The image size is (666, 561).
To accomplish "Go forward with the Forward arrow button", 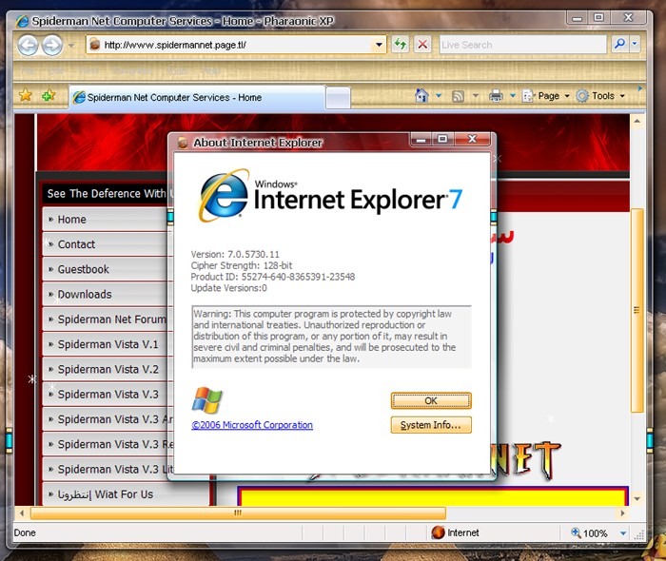I will (52, 45).
